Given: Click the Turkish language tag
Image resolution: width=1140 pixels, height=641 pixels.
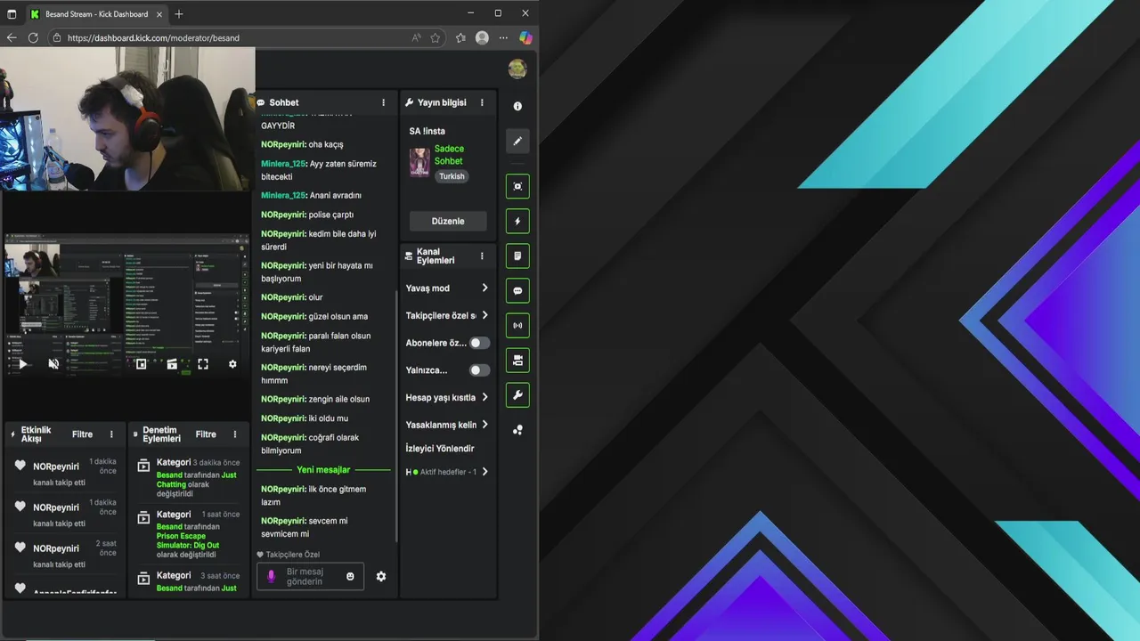Looking at the screenshot, I should point(452,176).
